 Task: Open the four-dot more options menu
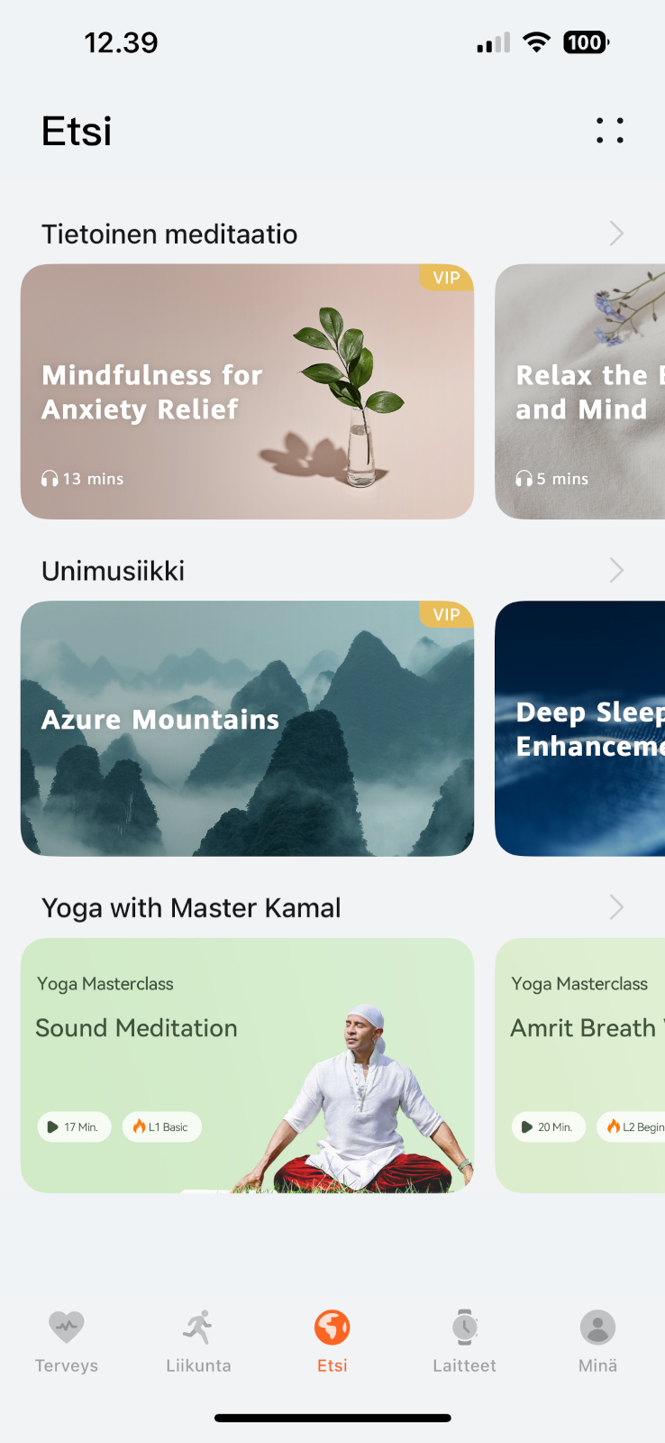(x=610, y=131)
